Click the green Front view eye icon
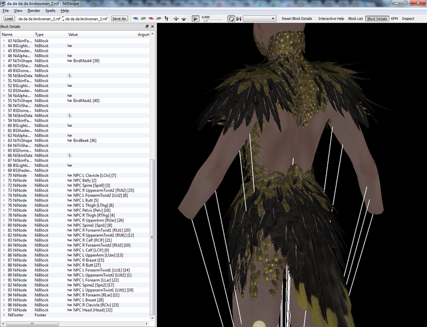Screen dimensions: 427x327 point(143,19)
